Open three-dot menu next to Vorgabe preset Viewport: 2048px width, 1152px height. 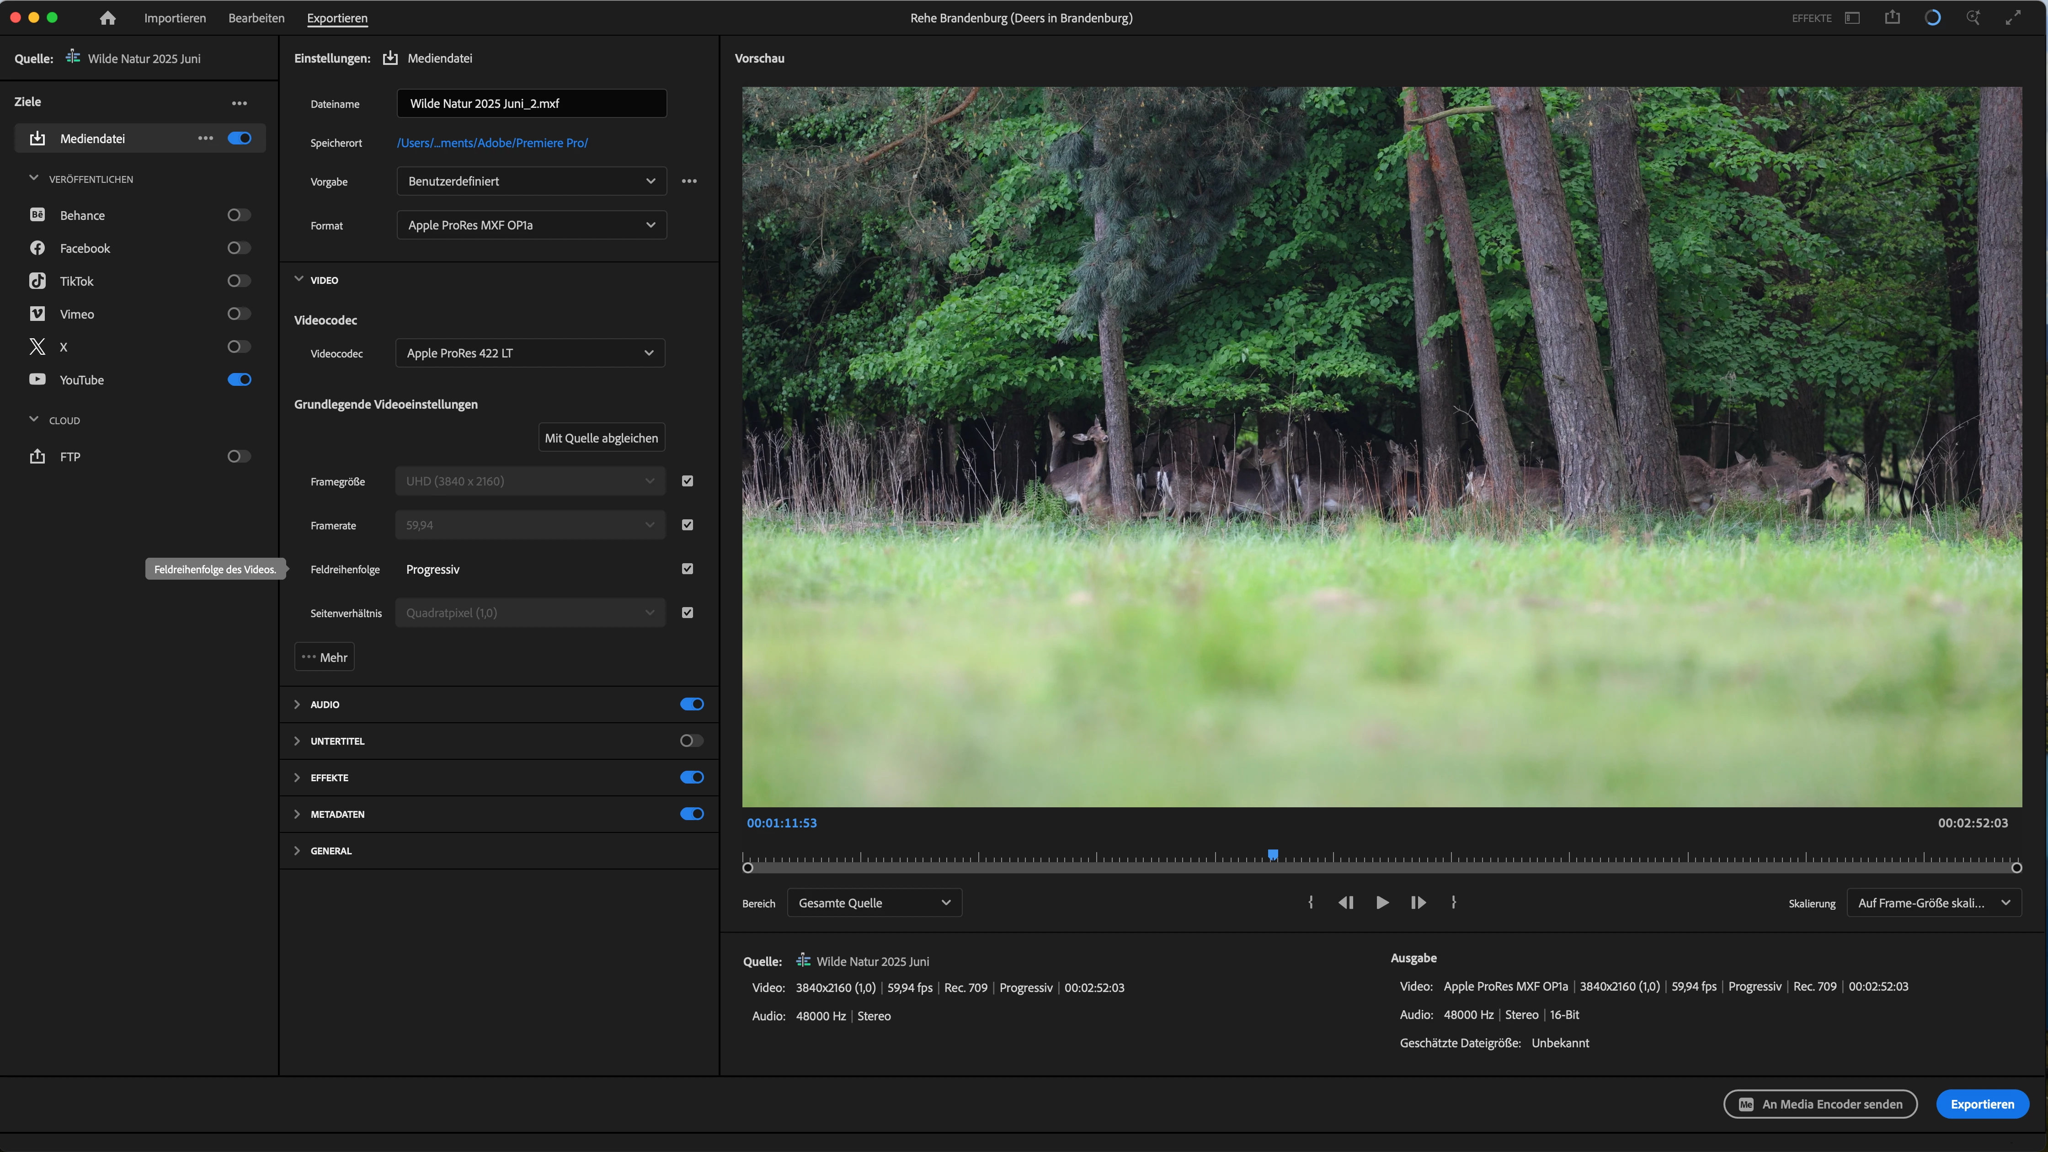pyautogui.click(x=689, y=181)
